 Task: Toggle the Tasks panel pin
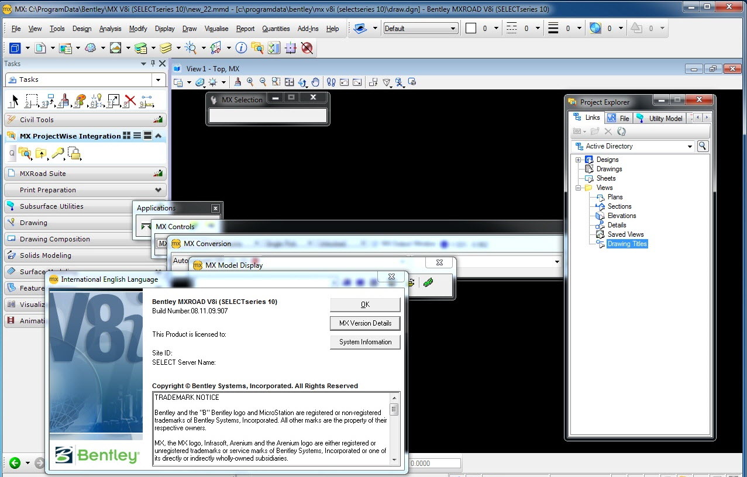click(x=153, y=64)
